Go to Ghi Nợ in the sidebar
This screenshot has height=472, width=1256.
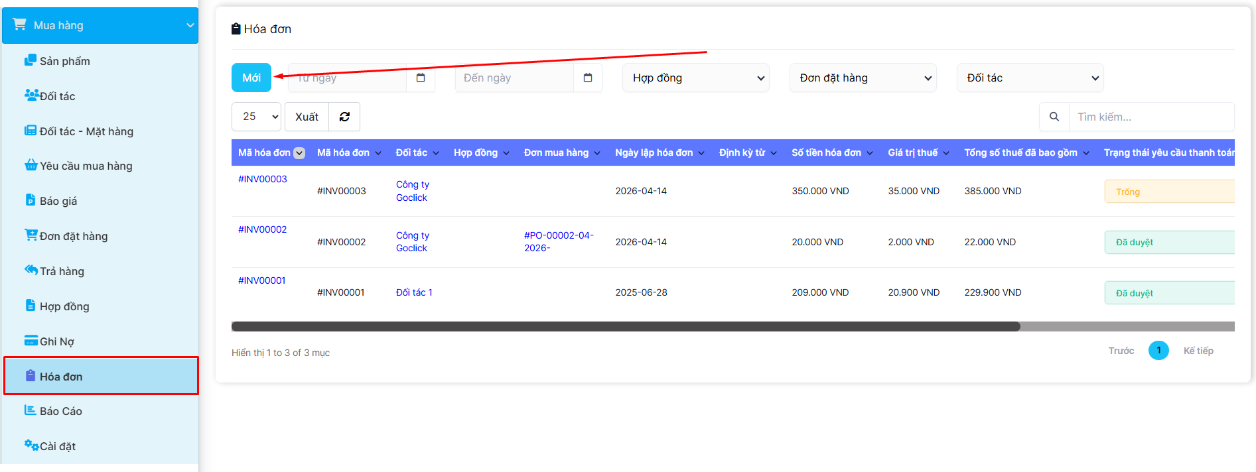(x=57, y=341)
